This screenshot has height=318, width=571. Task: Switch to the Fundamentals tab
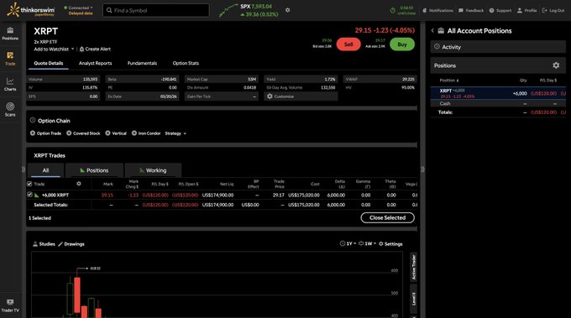142,63
